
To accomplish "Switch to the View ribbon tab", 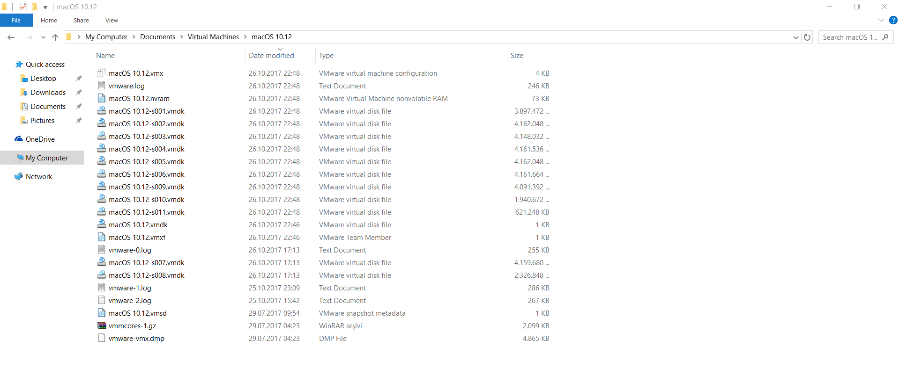I will 111,20.
